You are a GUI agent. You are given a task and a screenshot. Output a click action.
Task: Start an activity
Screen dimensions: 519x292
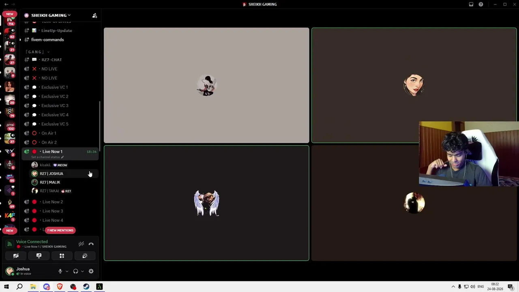click(62, 256)
